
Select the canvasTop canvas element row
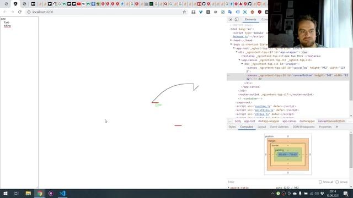pos(288,69)
